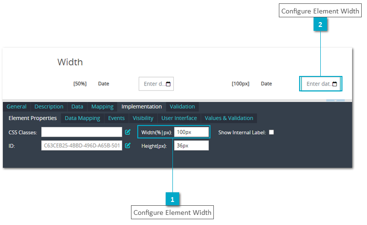The image size is (367, 225).
Task: Click edit icon next to ID field
Action: point(128,146)
